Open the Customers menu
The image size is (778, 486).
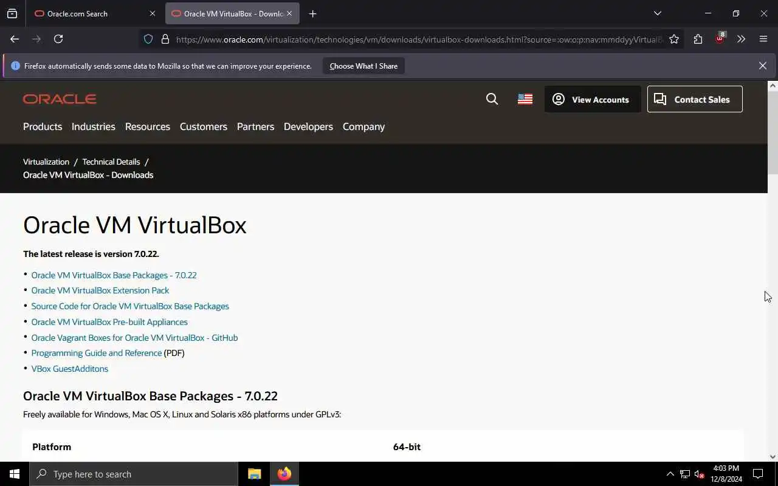click(x=204, y=126)
